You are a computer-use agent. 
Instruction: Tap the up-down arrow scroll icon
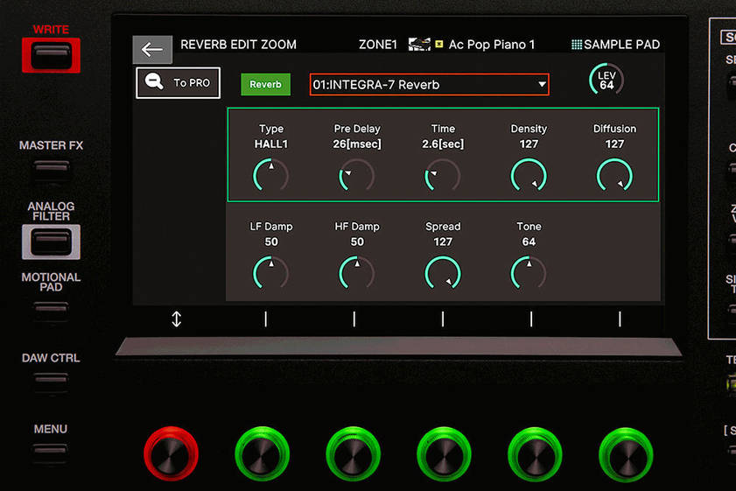[x=176, y=319]
